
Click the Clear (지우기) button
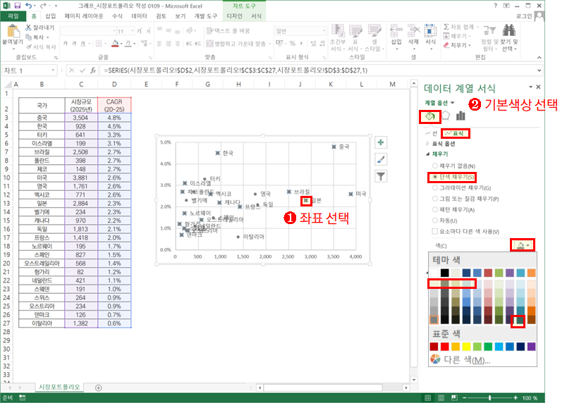pyautogui.click(x=457, y=45)
